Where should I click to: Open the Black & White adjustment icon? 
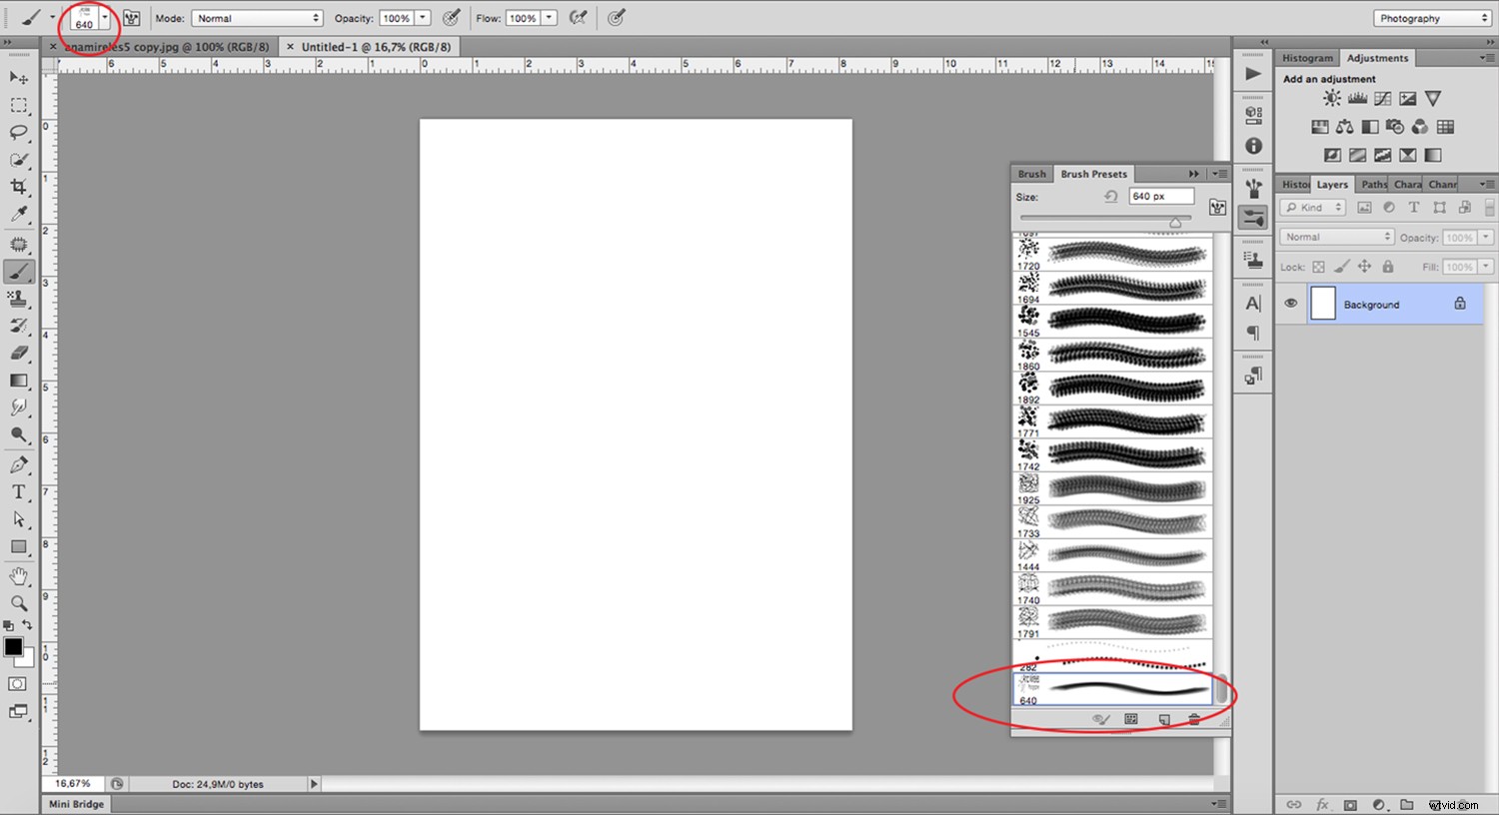tap(1370, 127)
